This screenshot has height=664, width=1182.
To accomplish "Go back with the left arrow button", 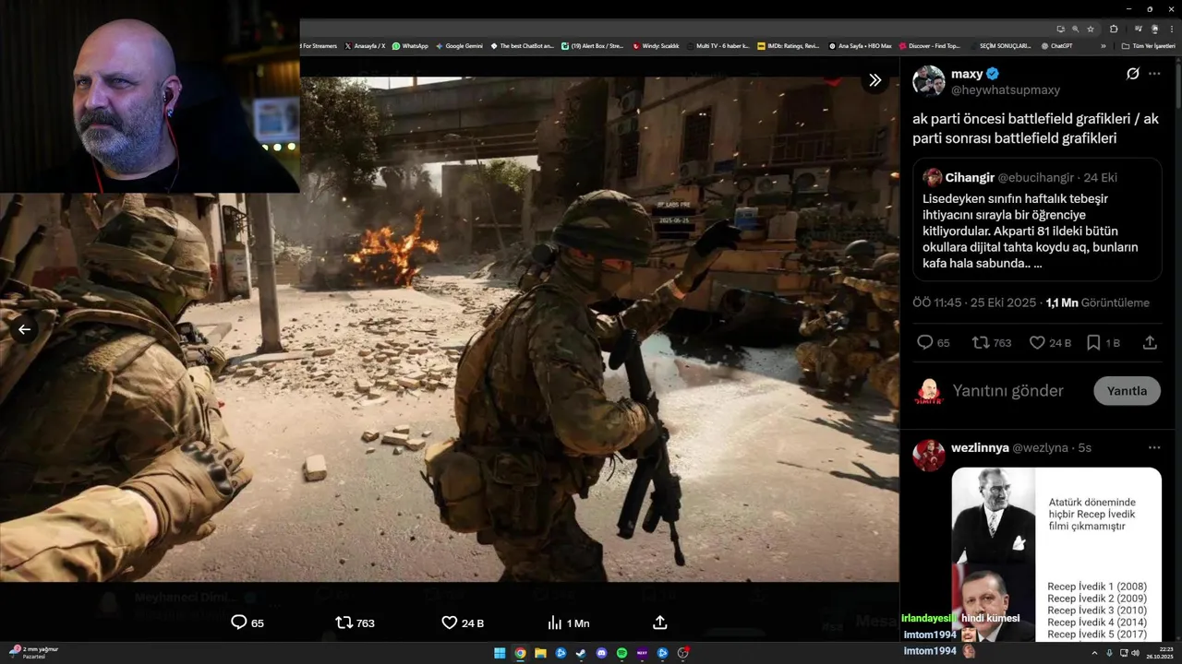I will (24, 329).
